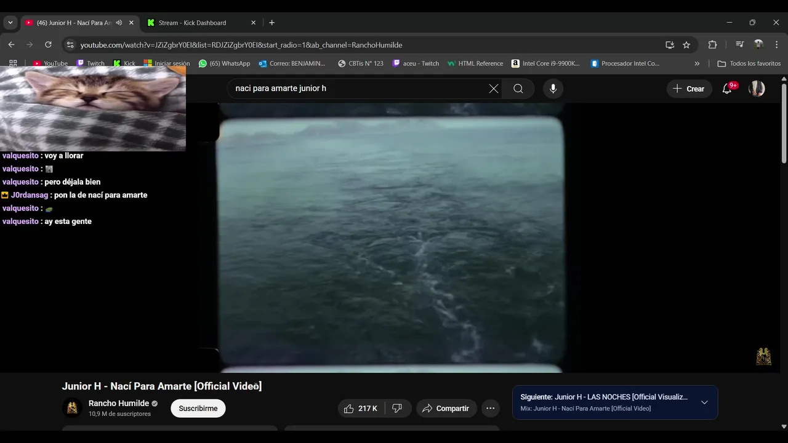This screenshot has width=788, height=443.
Task: Open a new browser tab
Action: point(271,23)
